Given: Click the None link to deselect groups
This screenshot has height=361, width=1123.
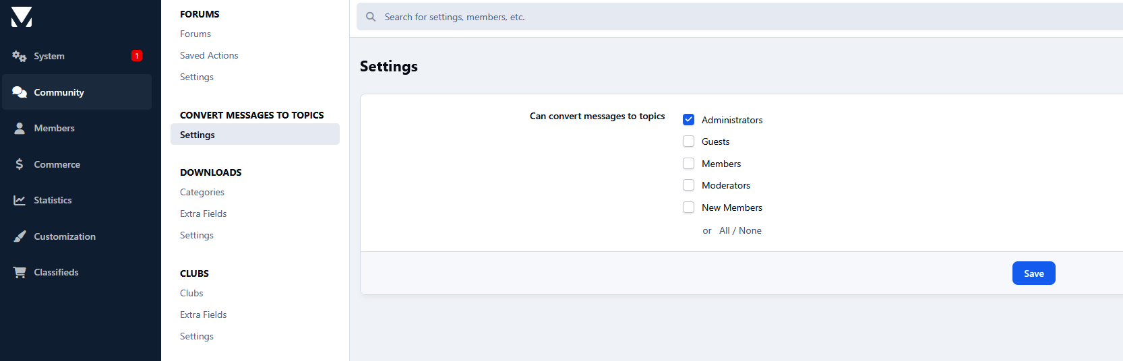Looking at the screenshot, I should [750, 230].
